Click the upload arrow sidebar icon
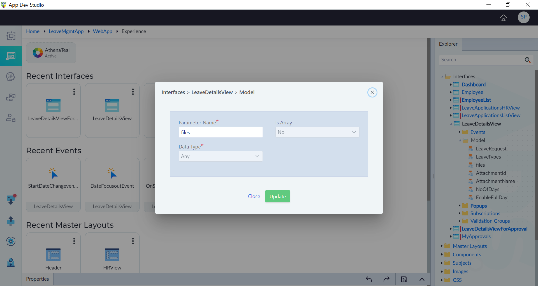Viewport: 538px width, 286px height. click(x=11, y=221)
